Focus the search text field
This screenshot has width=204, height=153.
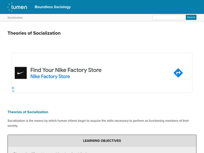pos(169,17)
